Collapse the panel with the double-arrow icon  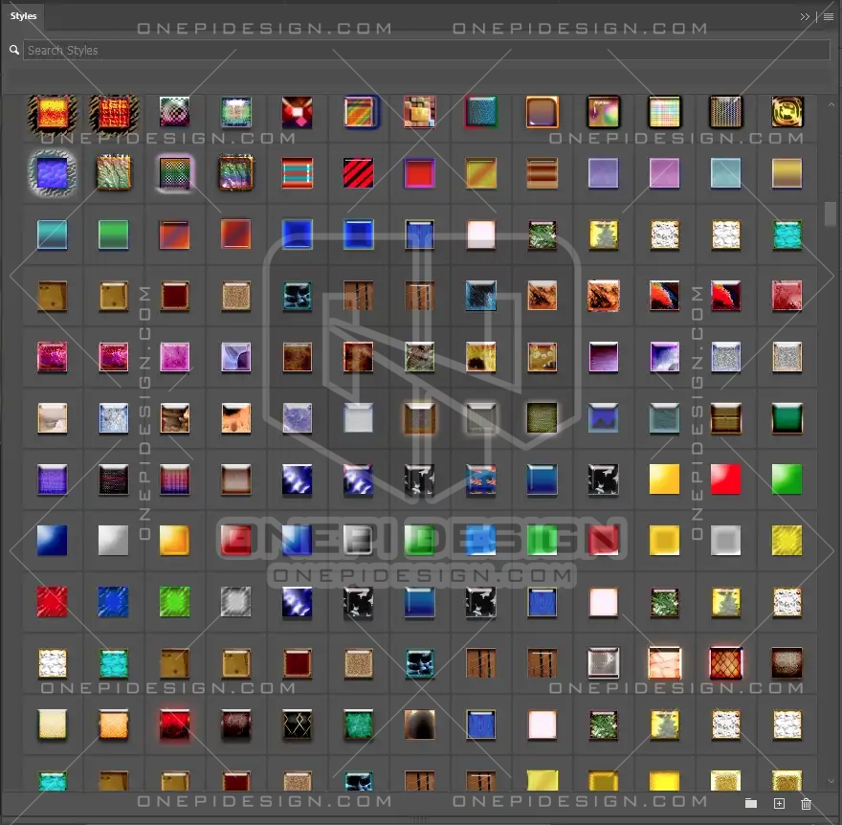(x=806, y=16)
